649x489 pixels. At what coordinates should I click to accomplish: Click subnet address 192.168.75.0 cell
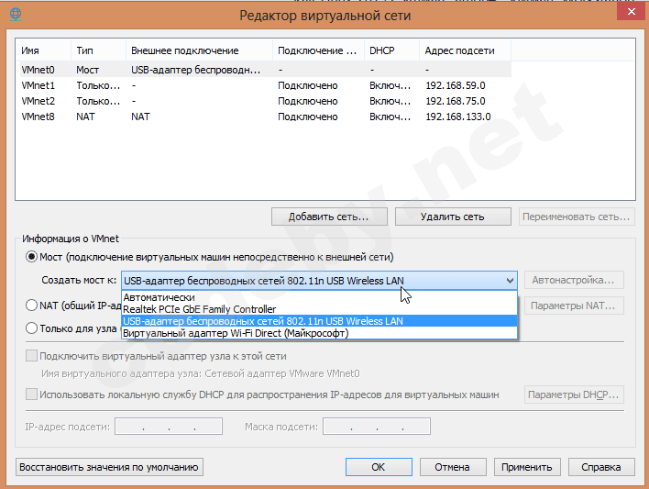pos(456,101)
